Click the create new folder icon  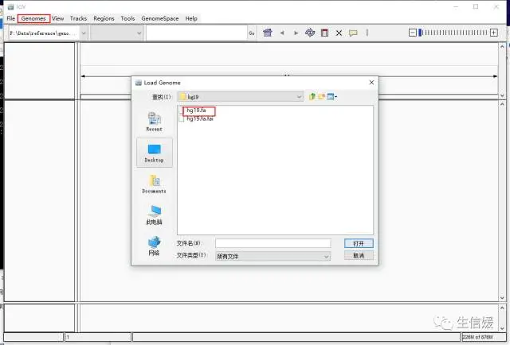(x=322, y=96)
